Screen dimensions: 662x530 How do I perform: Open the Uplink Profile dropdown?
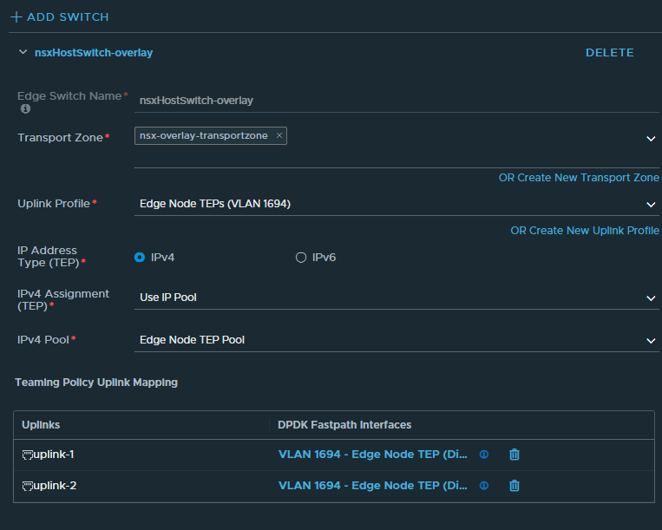[x=651, y=204]
